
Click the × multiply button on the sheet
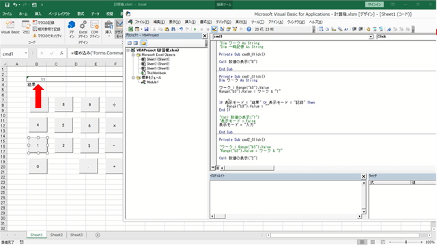point(114,125)
